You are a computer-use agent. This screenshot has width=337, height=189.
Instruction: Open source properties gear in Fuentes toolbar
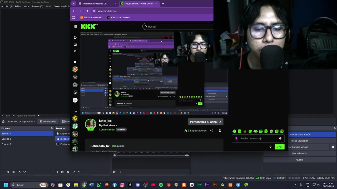[x=68, y=172]
